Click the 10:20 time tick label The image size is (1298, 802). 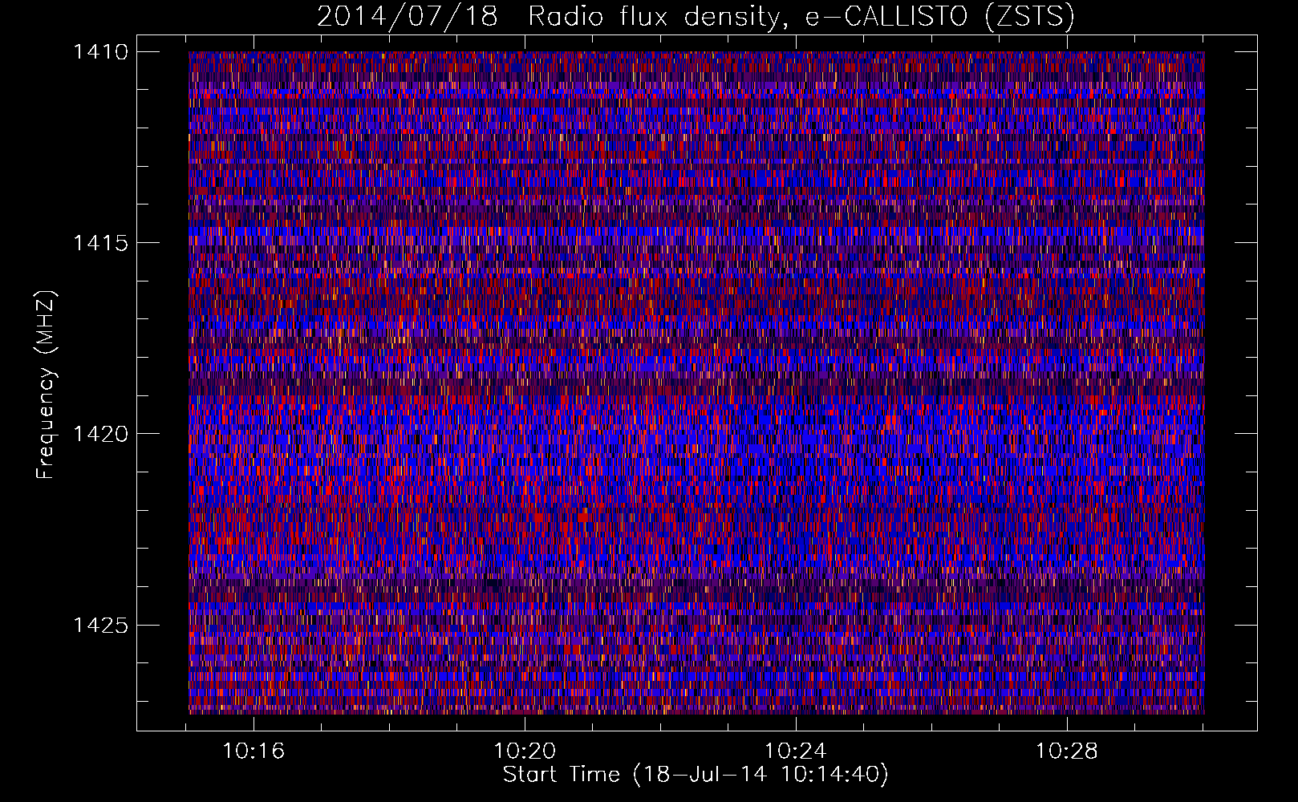pyautogui.click(x=525, y=751)
